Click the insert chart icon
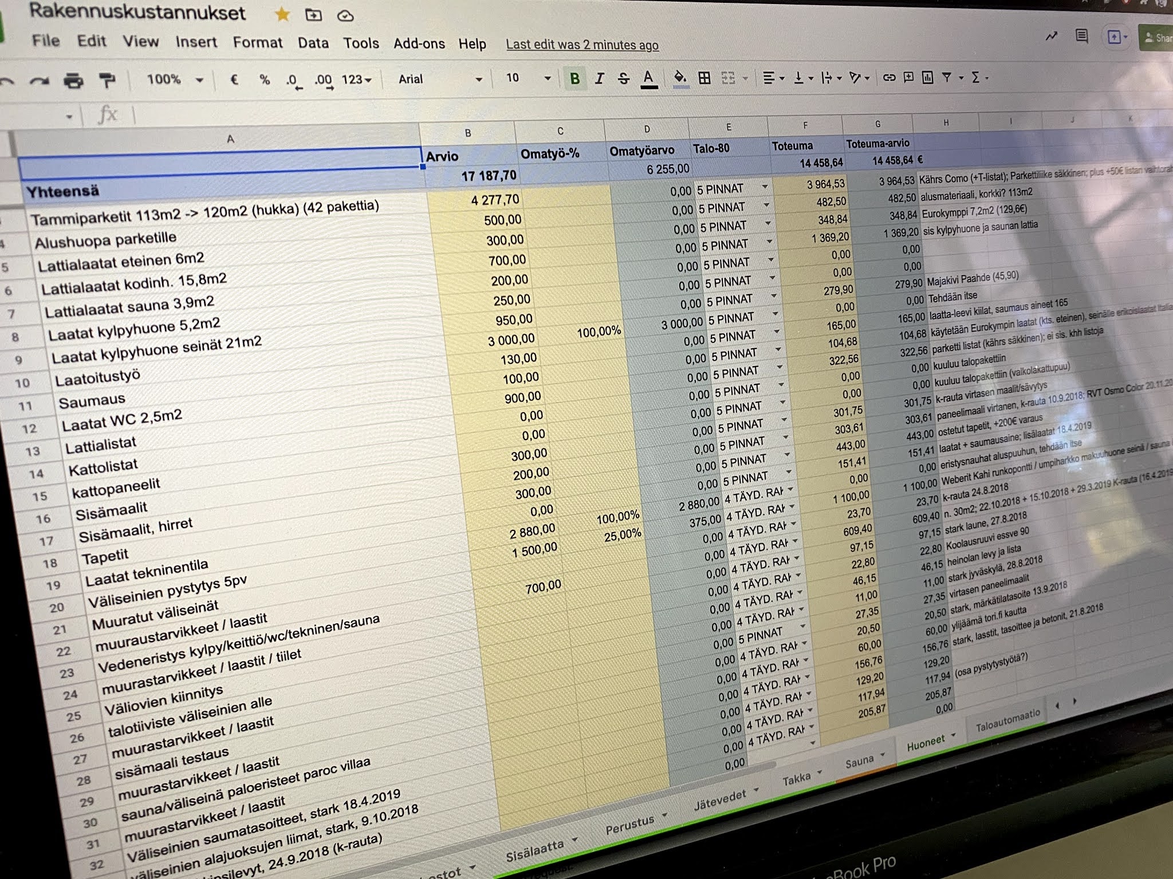 [928, 77]
